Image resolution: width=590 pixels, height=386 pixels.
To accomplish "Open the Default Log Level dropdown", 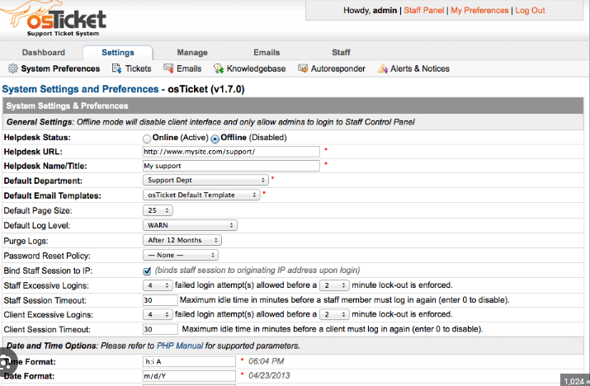I will tap(190, 225).
